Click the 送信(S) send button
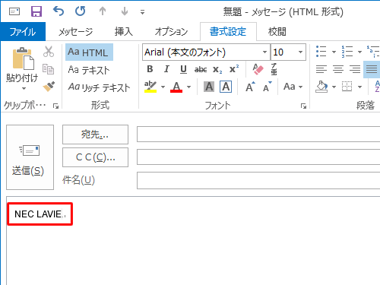Image resolution: width=380 pixels, height=285 pixels. tap(30, 157)
